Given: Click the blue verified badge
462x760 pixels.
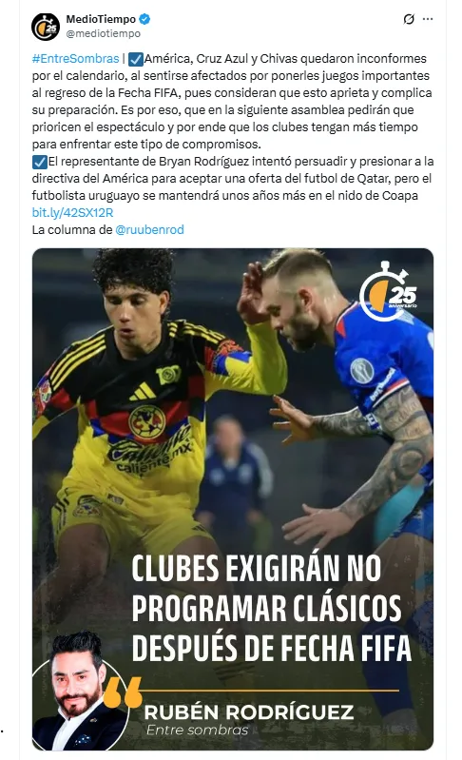Looking at the screenshot, I should [144, 19].
